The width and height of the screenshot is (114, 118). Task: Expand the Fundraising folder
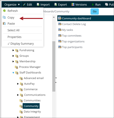pos(13,50)
